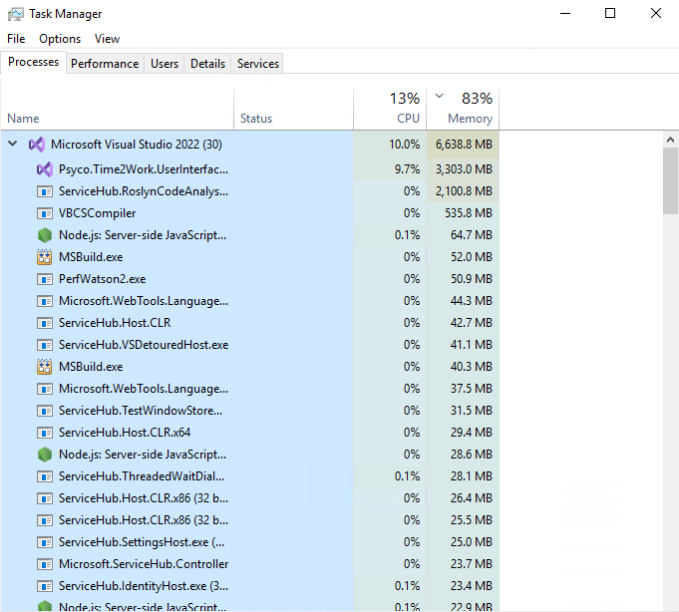Screen dimensions: 679x612
Task: Maximize the Task Manager window
Action: pyautogui.click(x=610, y=13)
